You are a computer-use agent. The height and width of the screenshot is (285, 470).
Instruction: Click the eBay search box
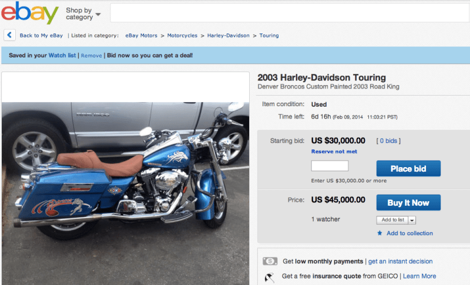coord(290,13)
